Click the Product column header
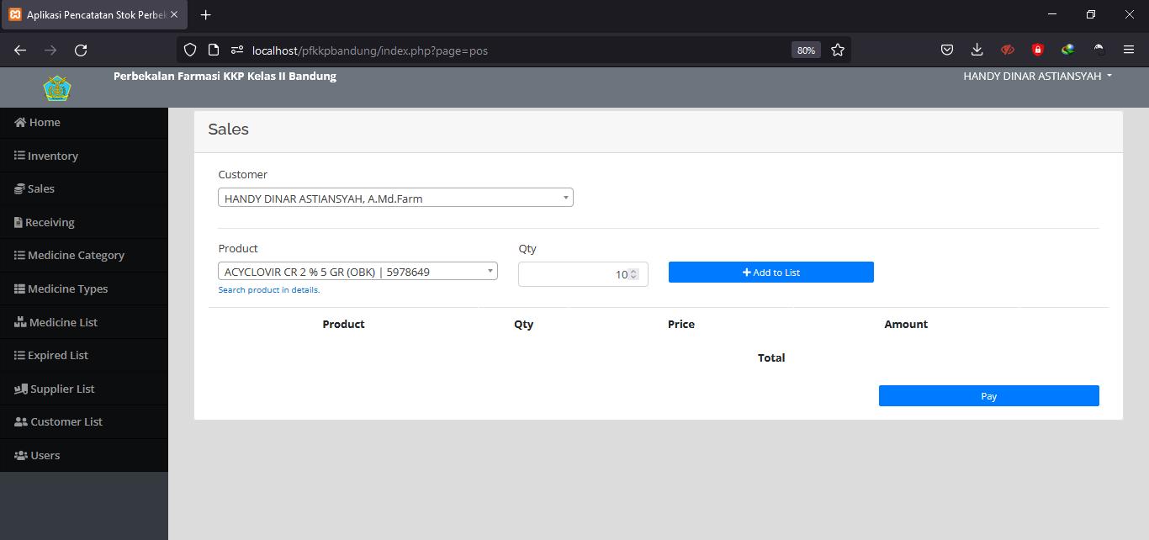This screenshot has width=1149, height=540. [343, 324]
